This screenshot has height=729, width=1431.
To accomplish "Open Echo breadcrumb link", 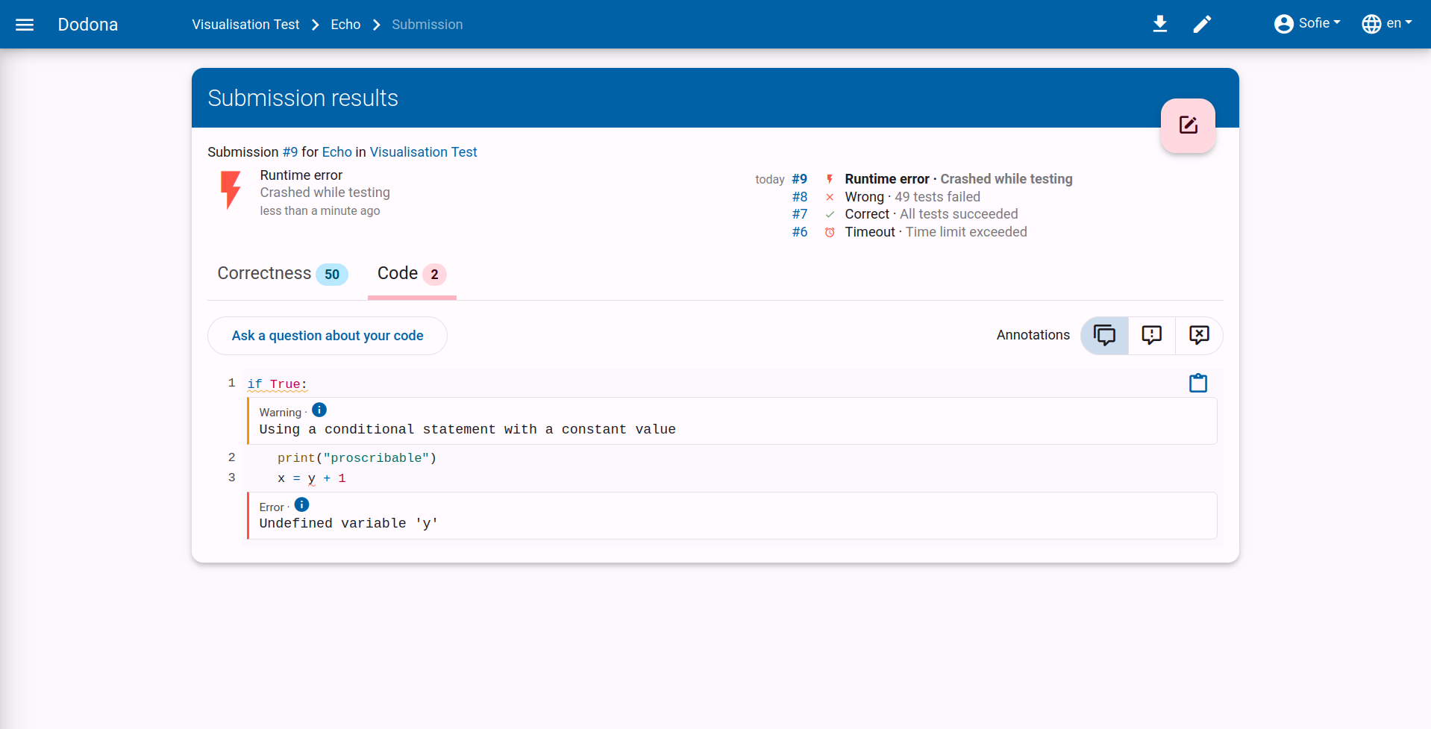I will coord(345,25).
